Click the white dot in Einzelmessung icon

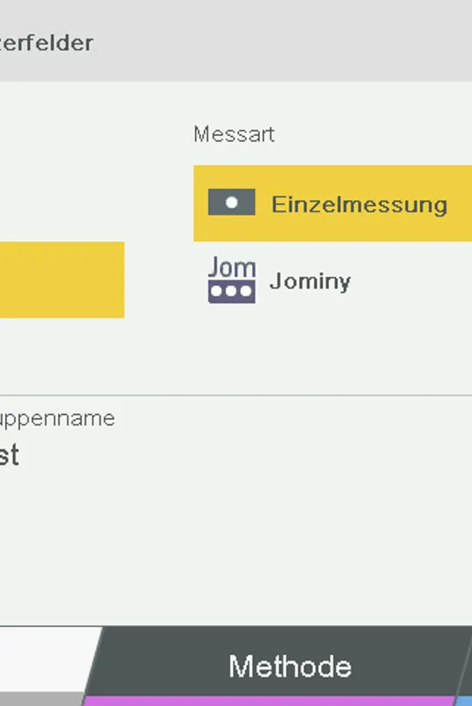pyautogui.click(x=232, y=202)
